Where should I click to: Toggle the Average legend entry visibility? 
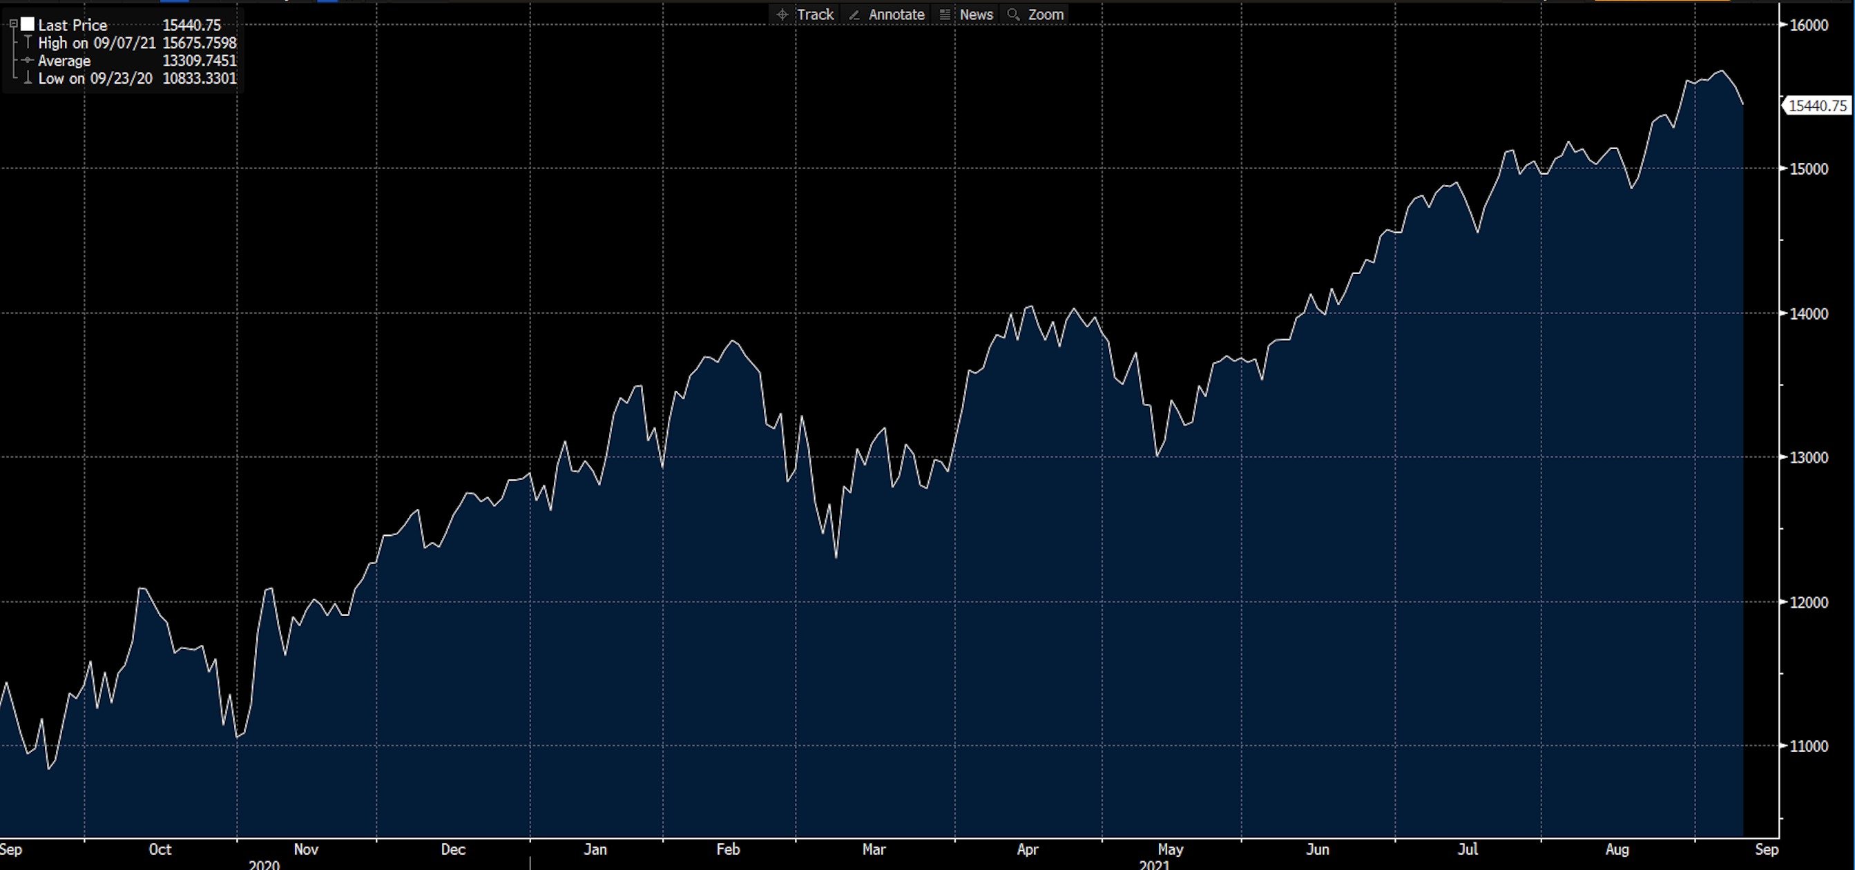click(x=65, y=61)
